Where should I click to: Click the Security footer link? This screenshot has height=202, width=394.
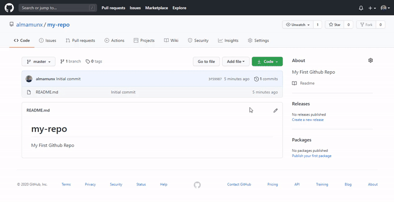coord(116,184)
